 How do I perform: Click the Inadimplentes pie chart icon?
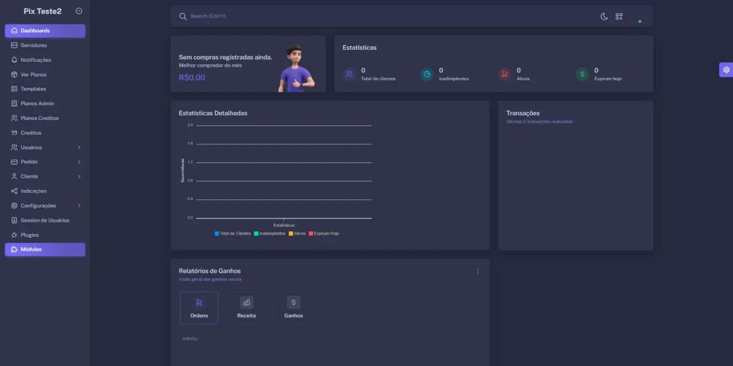coord(427,74)
